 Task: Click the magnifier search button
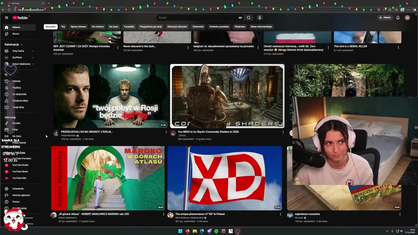(x=249, y=18)
